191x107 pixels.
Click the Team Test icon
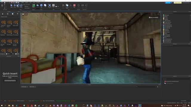point(83,6)
